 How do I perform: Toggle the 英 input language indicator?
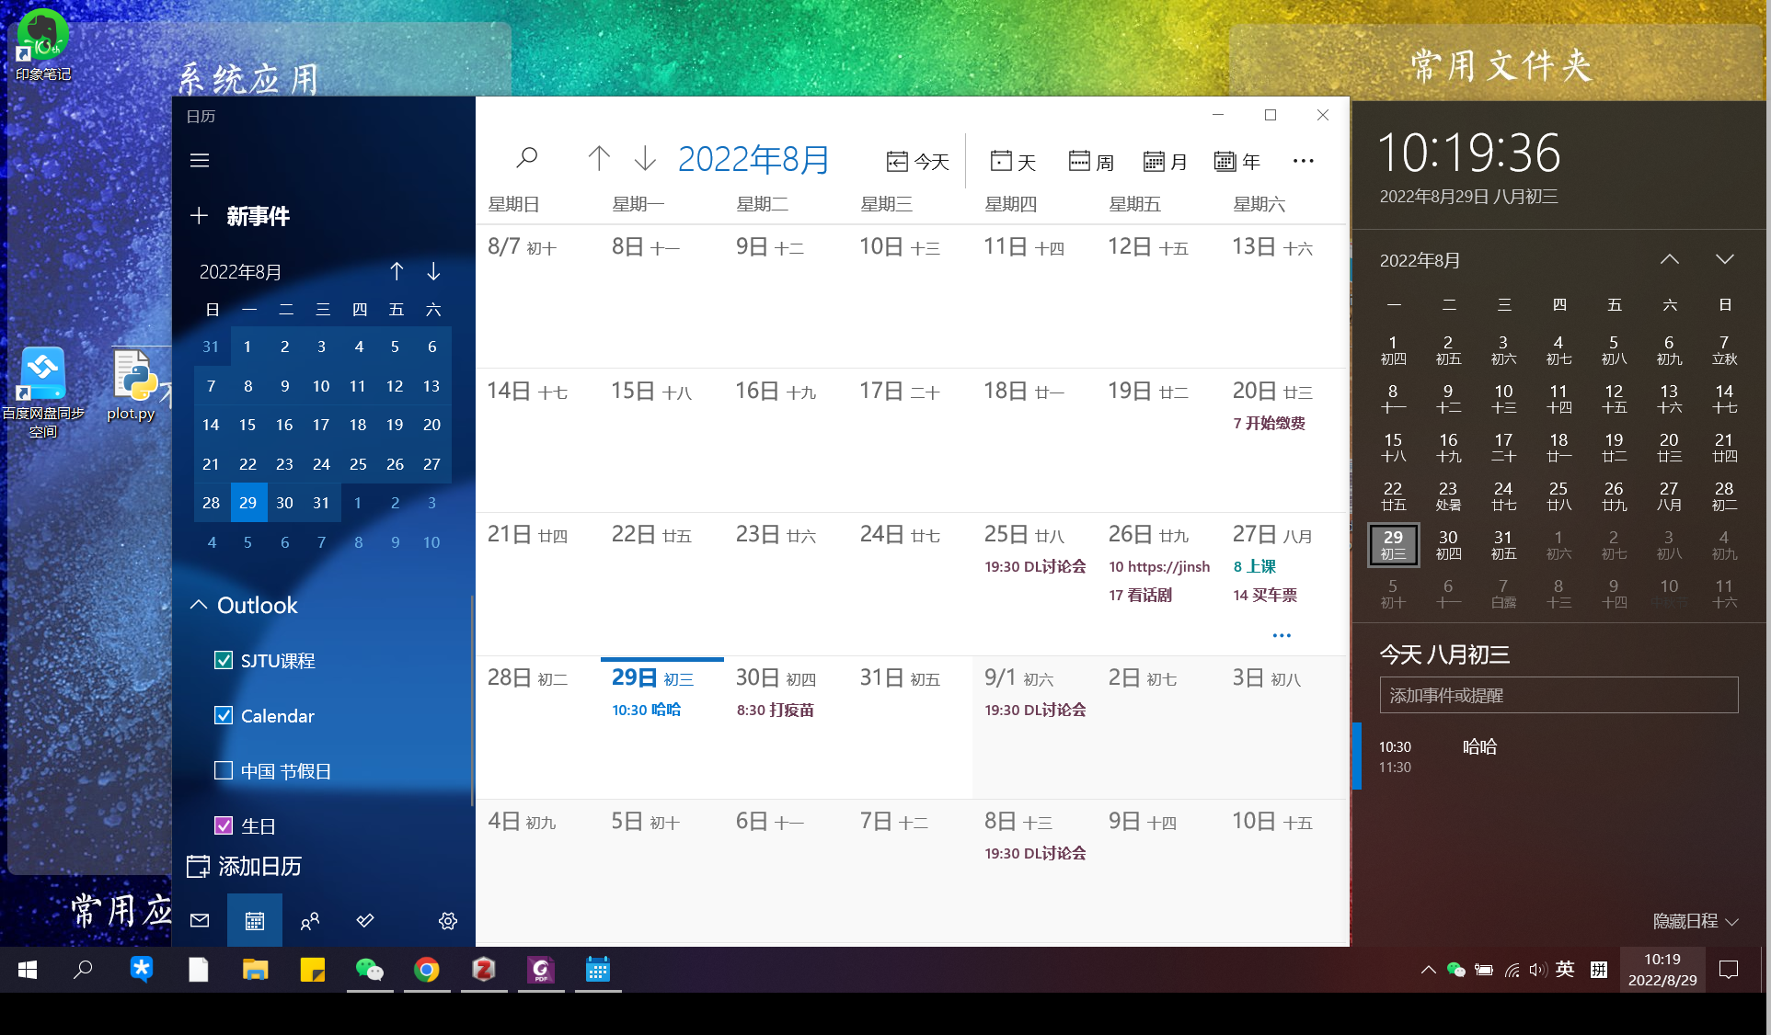(1565, 969)
